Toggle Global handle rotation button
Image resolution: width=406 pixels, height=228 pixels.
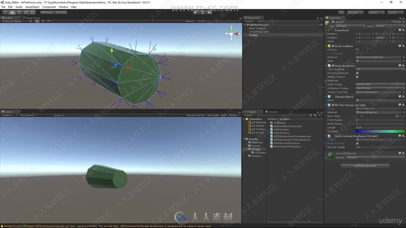click(x=61, y=12)
